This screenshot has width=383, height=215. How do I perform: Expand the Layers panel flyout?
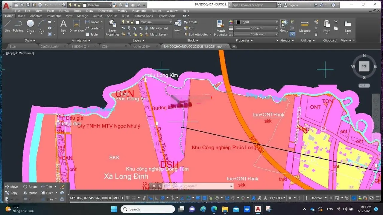coord(139,40)
